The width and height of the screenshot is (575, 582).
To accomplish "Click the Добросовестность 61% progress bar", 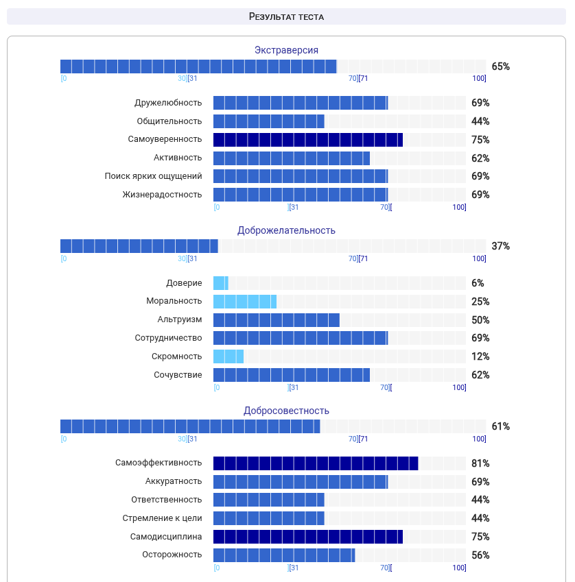I will 273,427.
